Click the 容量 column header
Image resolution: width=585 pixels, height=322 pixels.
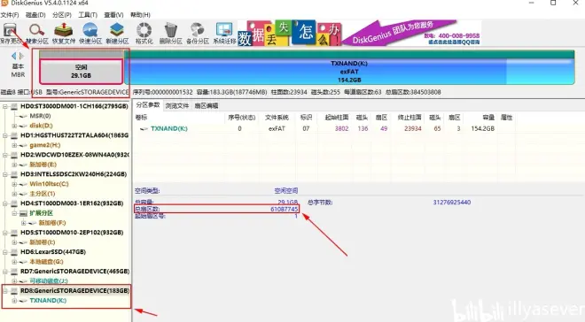(488, 118)
